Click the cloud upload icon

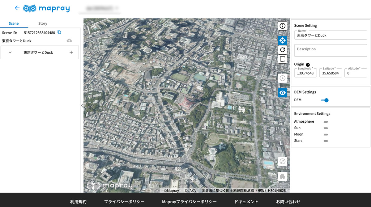(x=69, y=41)
